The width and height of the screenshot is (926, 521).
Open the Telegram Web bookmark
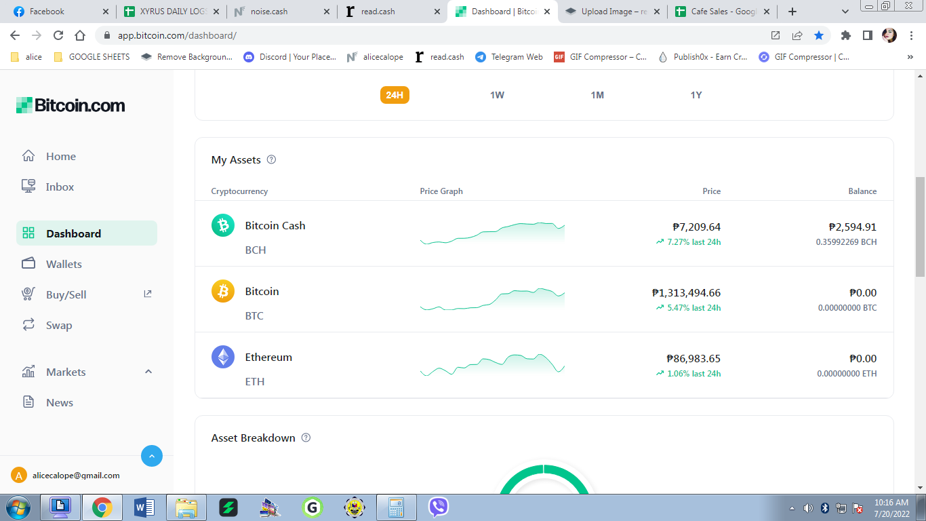[x=509, y=57]
